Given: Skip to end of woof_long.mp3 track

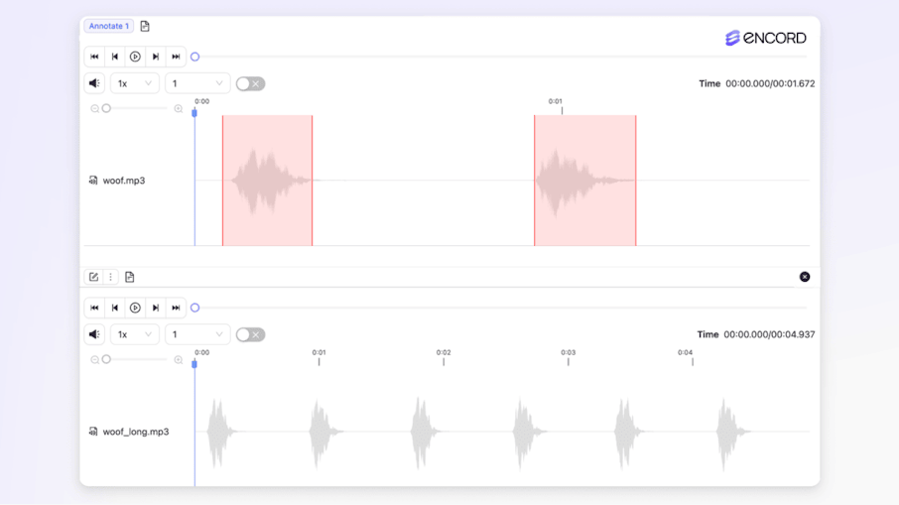Looking at the screenshot, I should (x=176, y=308).
